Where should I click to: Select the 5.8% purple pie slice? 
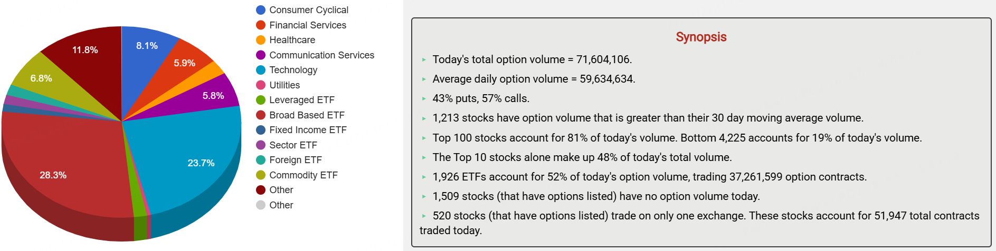[x=211, y=95]
